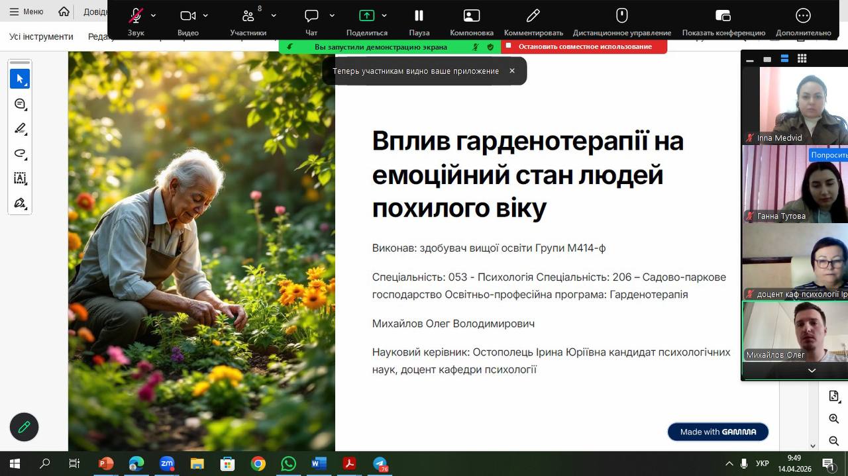Click Показать конференцию icon

(x=723, y=16)
